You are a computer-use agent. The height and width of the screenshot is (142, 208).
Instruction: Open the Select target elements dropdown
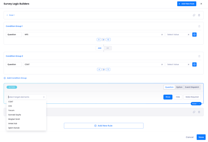(x=26, y=97)
